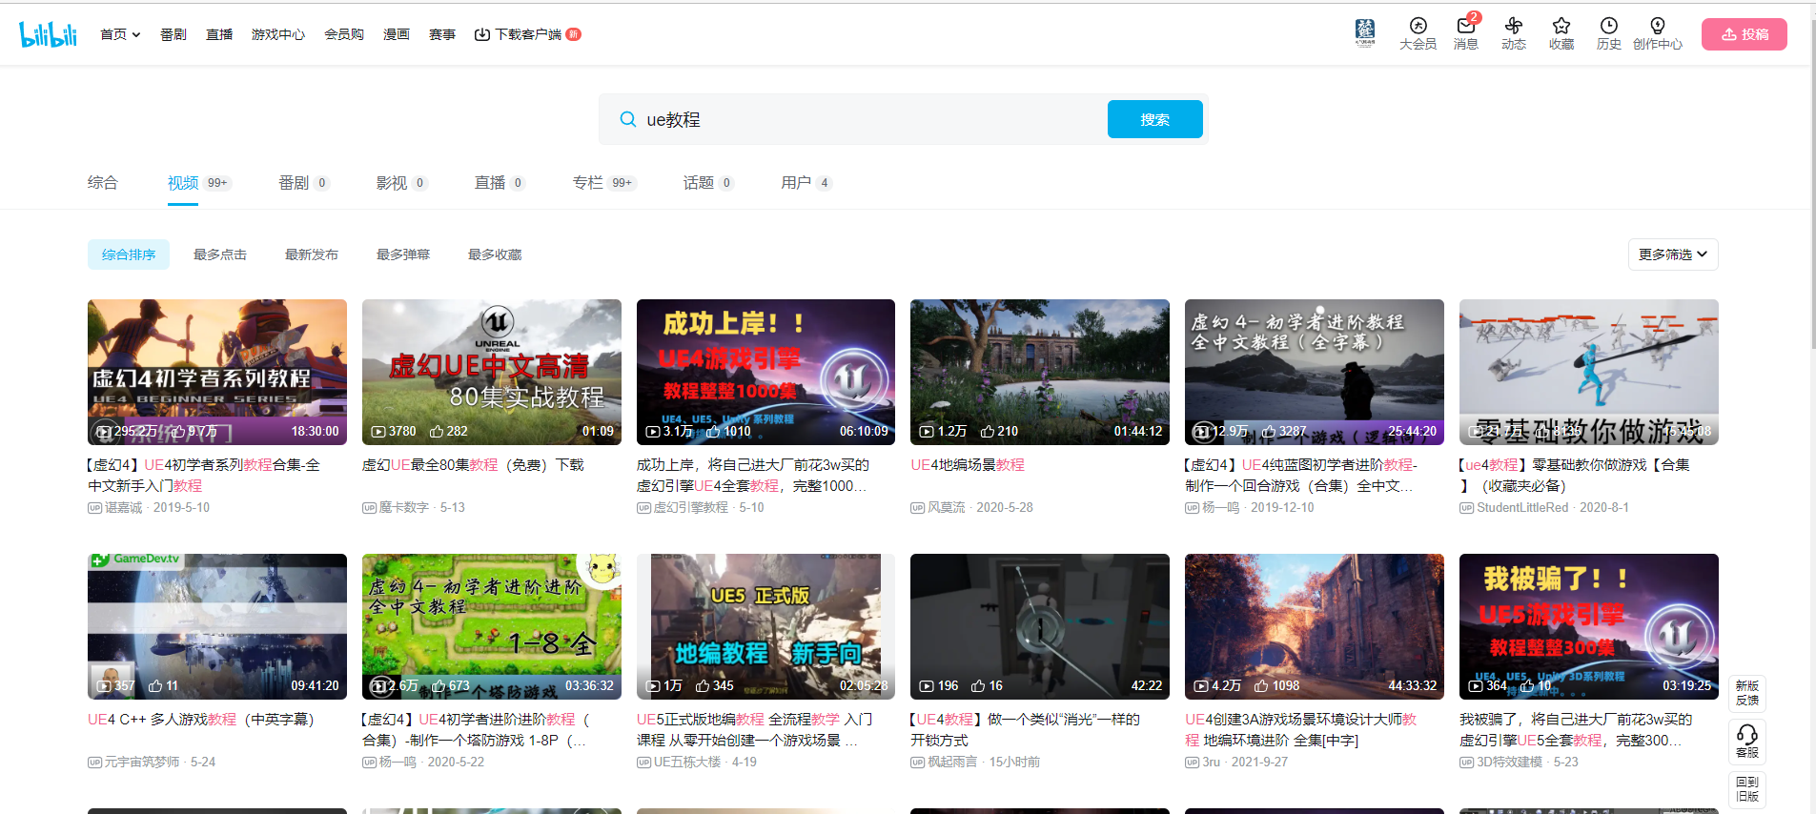Open 会员购 in top navigation
The height and width of the screenshot is (814, 1816).
pyautogui.click(x=344, y=34)
